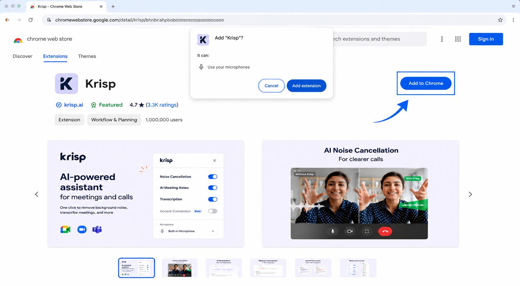The height and width of the screenshot is (286, 520).
Task: Click the Chrome Web Store rainbow logo
Action: (18, 40)
